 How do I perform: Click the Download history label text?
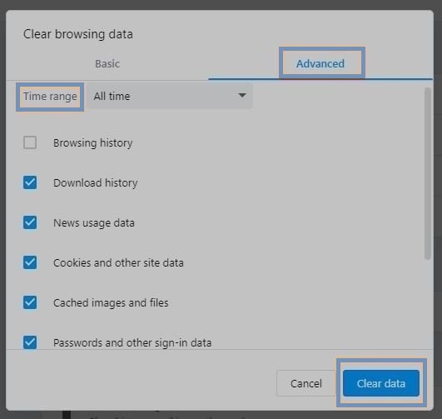pyautogui.click(x=96, y=182)
